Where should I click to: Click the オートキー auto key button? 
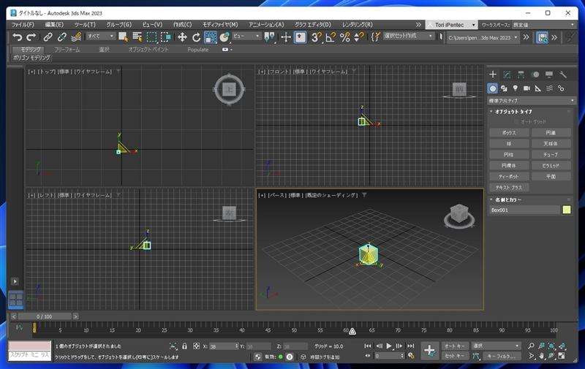pos(455,346)
